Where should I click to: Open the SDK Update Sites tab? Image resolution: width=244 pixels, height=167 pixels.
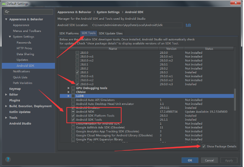(x=110, y=33)
